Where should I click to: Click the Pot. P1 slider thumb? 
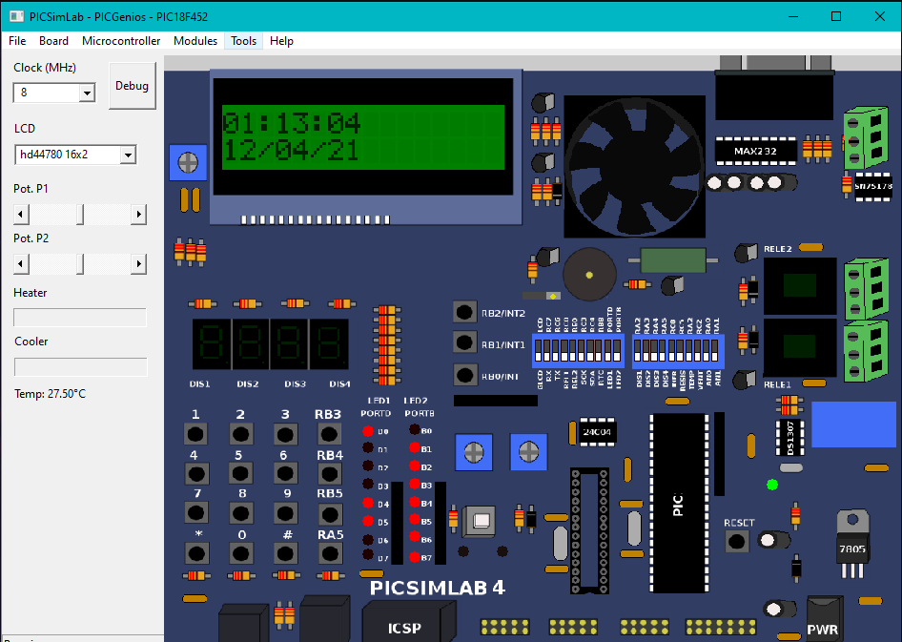(79, 215)
